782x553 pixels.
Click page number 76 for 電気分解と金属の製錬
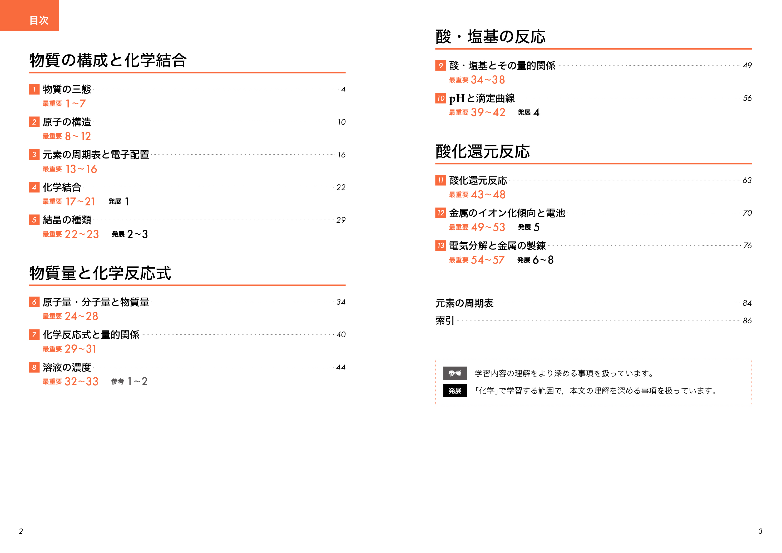tap(747, 246)
